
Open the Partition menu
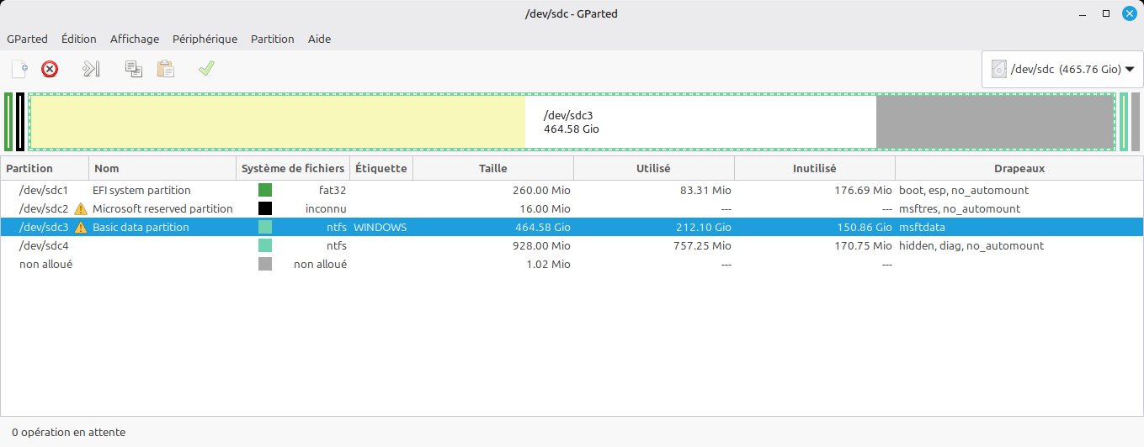273,39
